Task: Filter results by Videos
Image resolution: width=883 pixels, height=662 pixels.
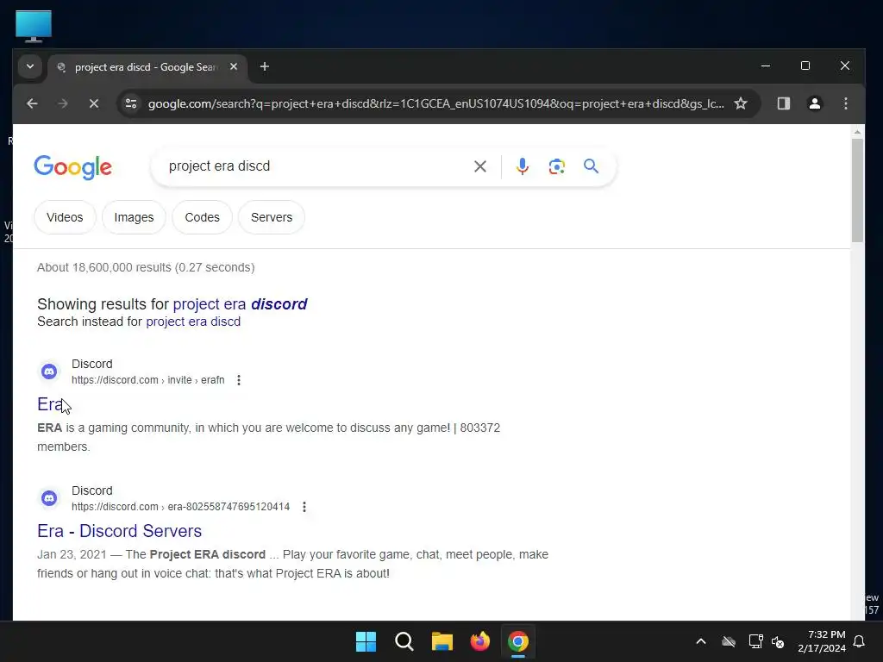Action: click(65, 217)
